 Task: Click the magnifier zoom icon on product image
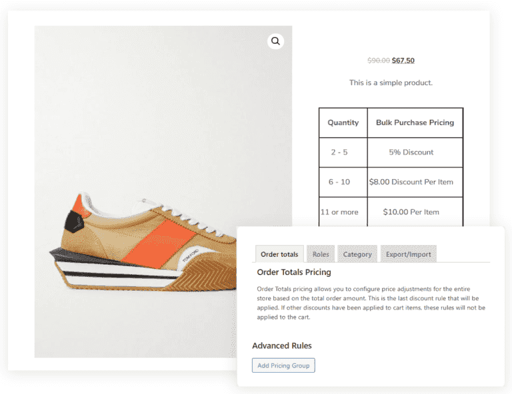coord(275,41)
